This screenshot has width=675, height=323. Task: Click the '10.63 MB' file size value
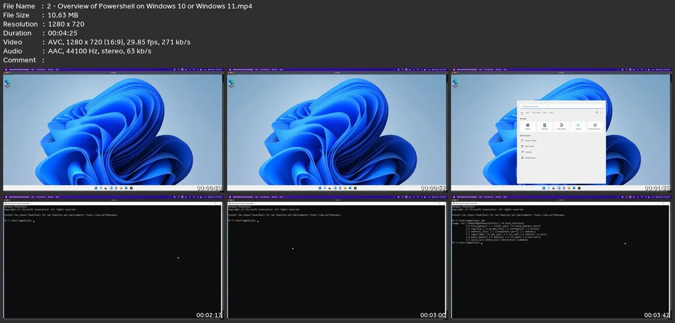tap(62, 15)
